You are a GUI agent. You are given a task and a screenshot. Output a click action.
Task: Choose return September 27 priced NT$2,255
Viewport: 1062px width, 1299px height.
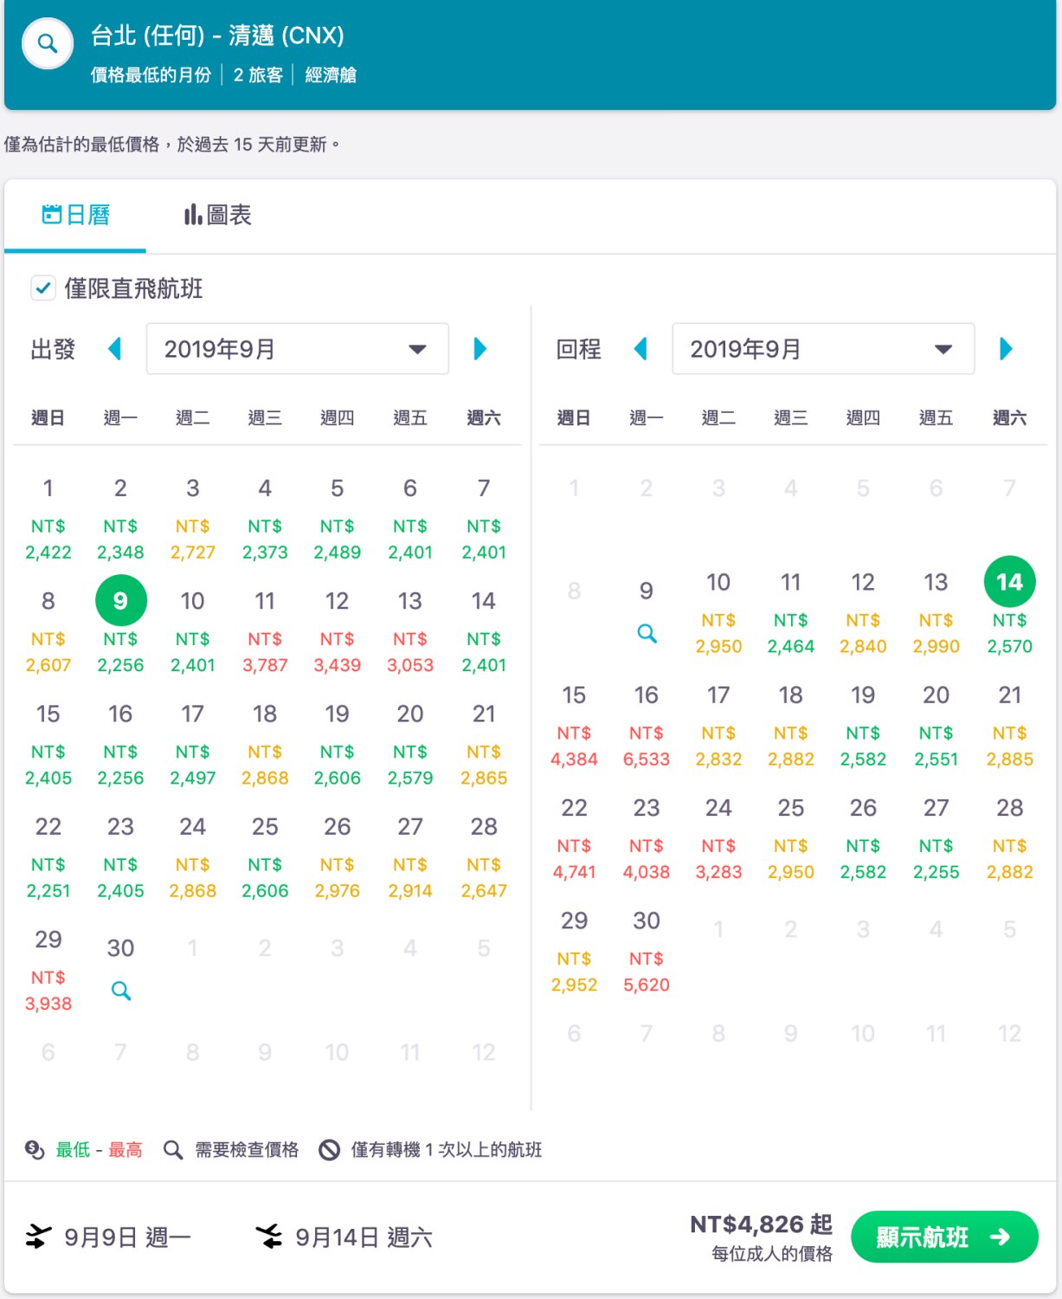coord(936,838)
